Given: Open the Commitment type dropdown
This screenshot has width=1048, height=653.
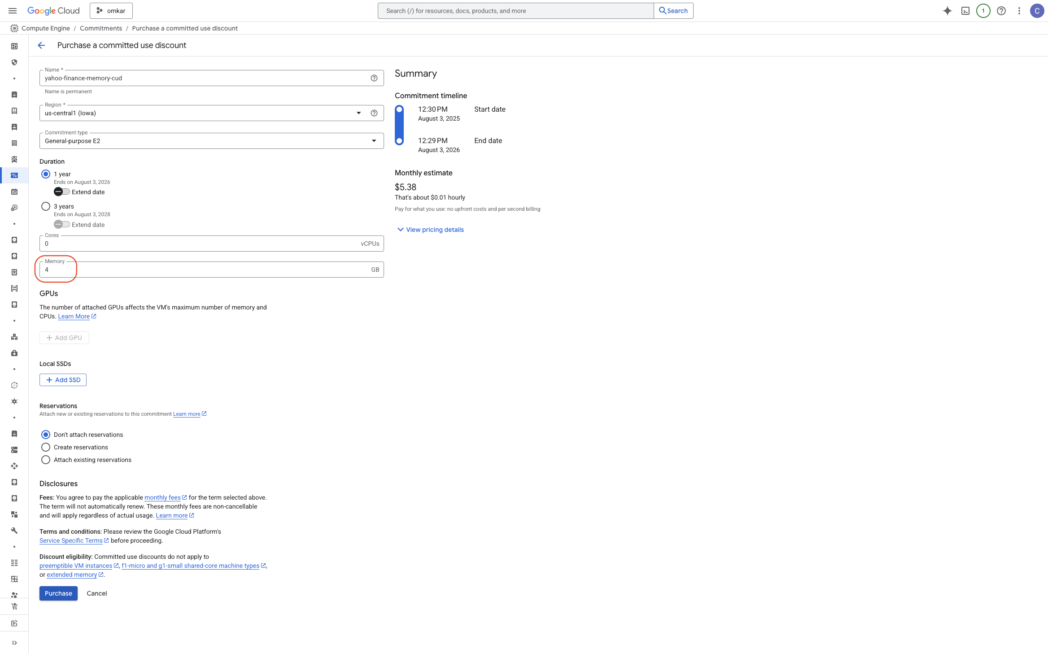Looking at the screenshot, I should pos(211,141).
